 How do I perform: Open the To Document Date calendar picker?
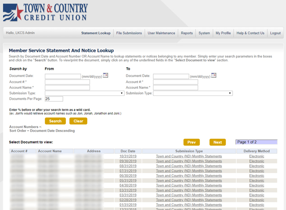click(x=214, y=75)
